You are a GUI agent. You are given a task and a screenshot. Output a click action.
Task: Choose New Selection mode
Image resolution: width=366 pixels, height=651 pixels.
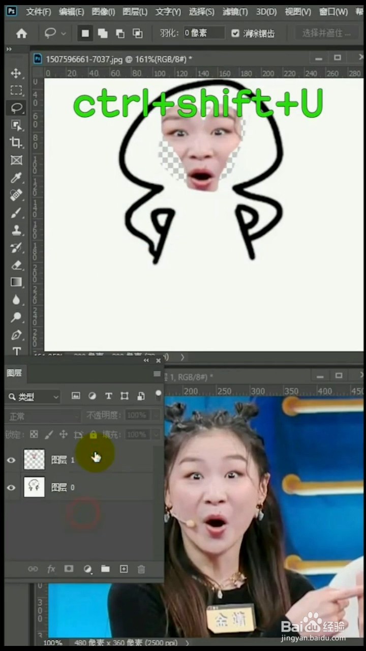(85, 34)
